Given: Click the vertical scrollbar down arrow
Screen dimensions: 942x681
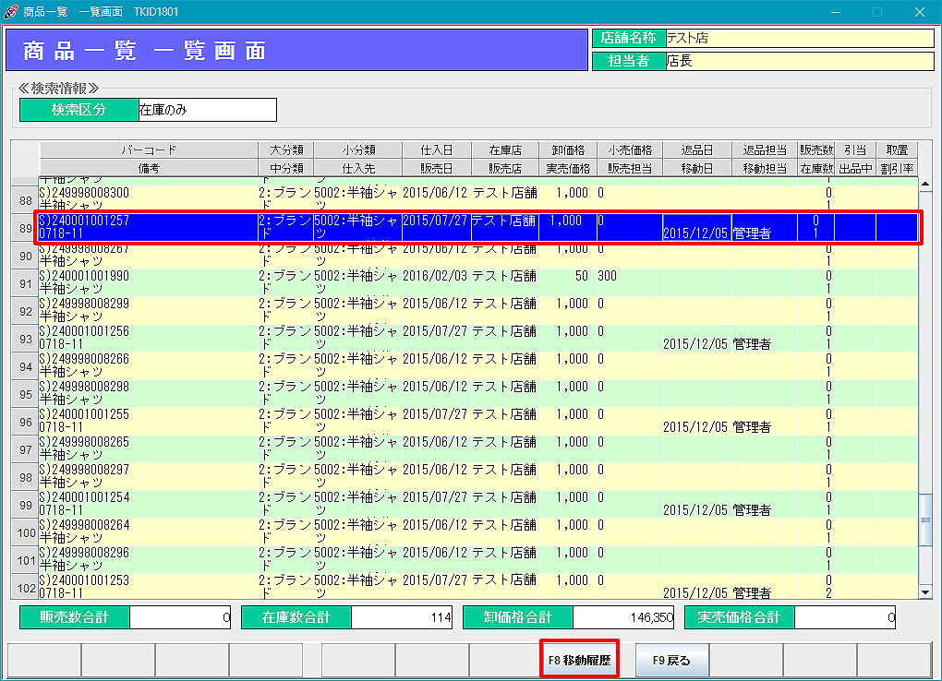Looking at the screenshot, I should (x=925, y=591).
